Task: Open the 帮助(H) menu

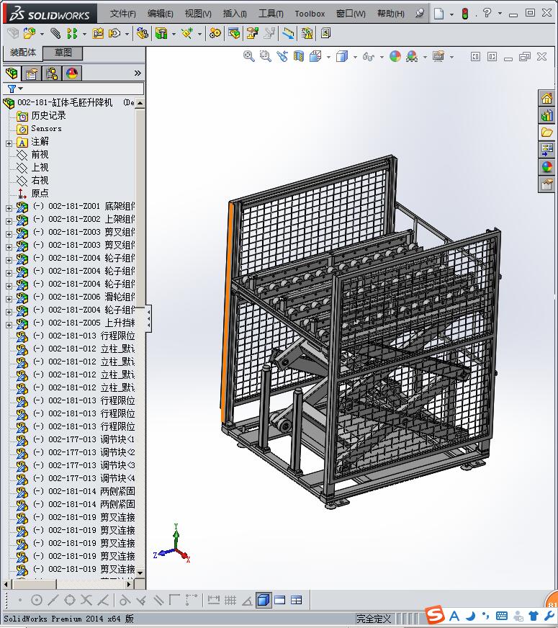Action: (391, 14)
